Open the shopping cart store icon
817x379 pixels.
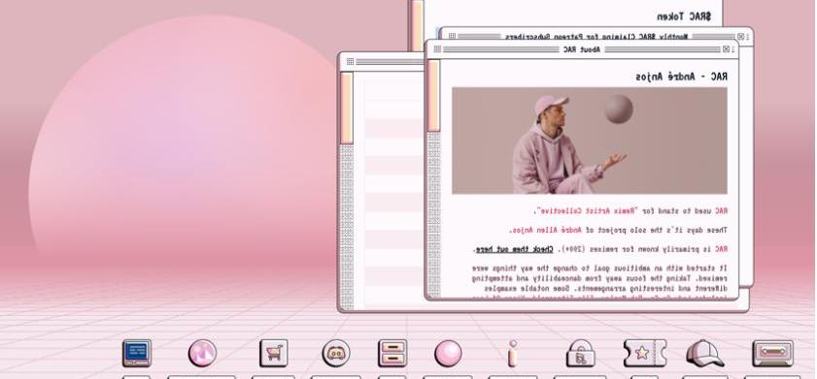(274, 354)
